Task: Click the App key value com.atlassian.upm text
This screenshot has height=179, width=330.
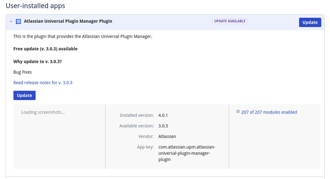Action: coord(187,153)
